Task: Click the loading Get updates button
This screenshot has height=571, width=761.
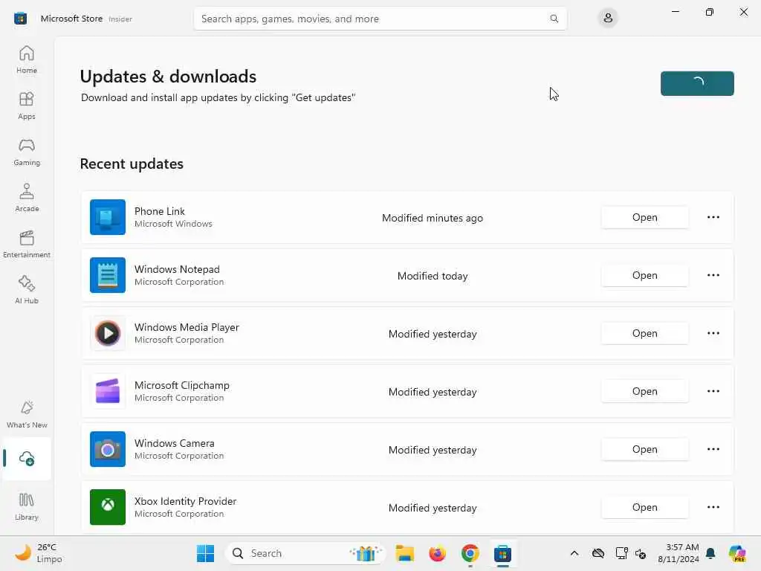Action: (x=697, y=83)
